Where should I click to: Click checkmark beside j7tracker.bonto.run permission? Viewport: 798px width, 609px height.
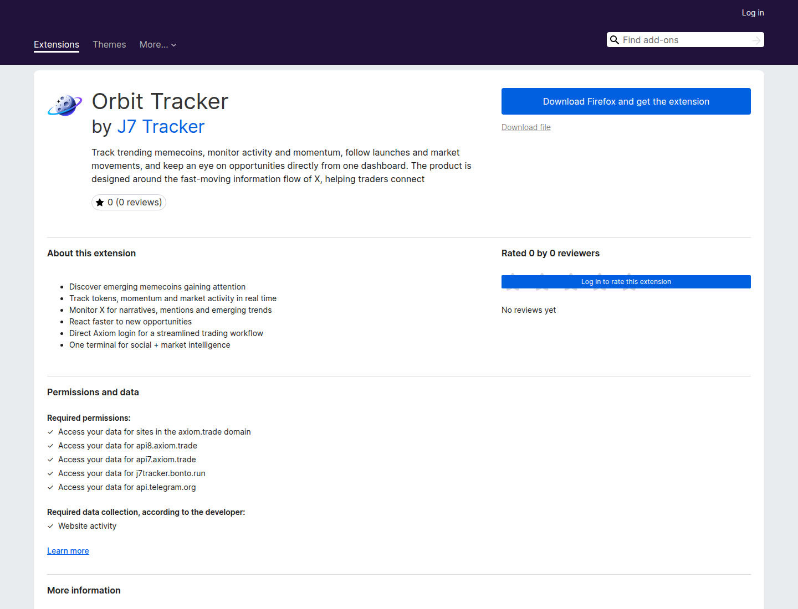[x=50, y=473]
